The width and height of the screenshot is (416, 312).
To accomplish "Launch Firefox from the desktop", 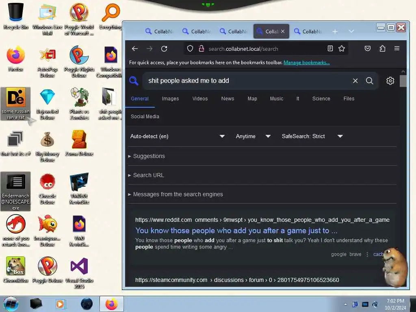I will (16, 58).
